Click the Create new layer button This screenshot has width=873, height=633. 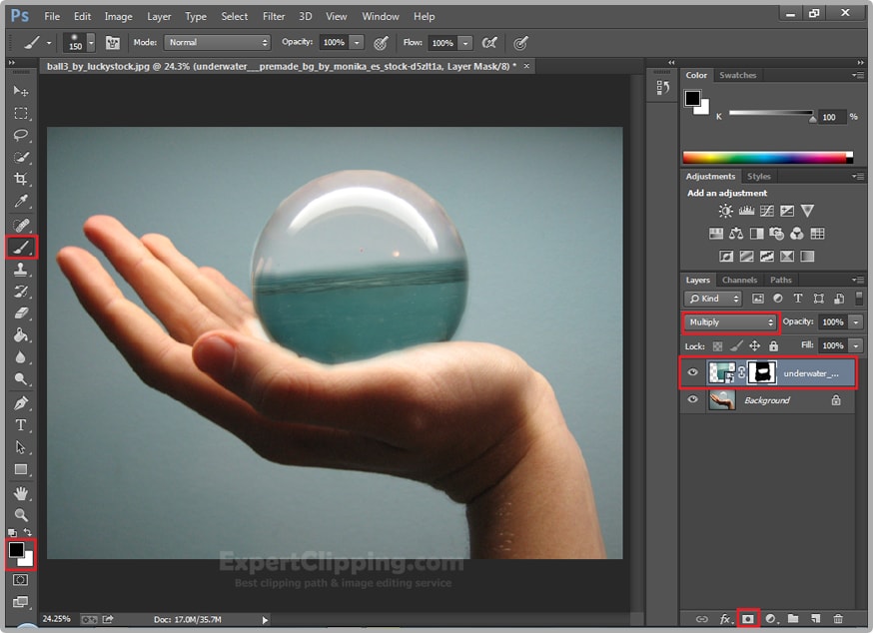click(817, 619)
